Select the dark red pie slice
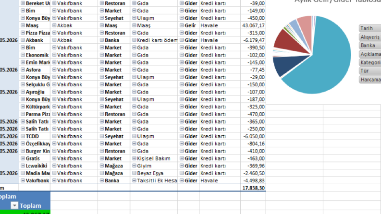Viewport: 381px width, 214px height. pyautogui.click(x=288, y=42)
